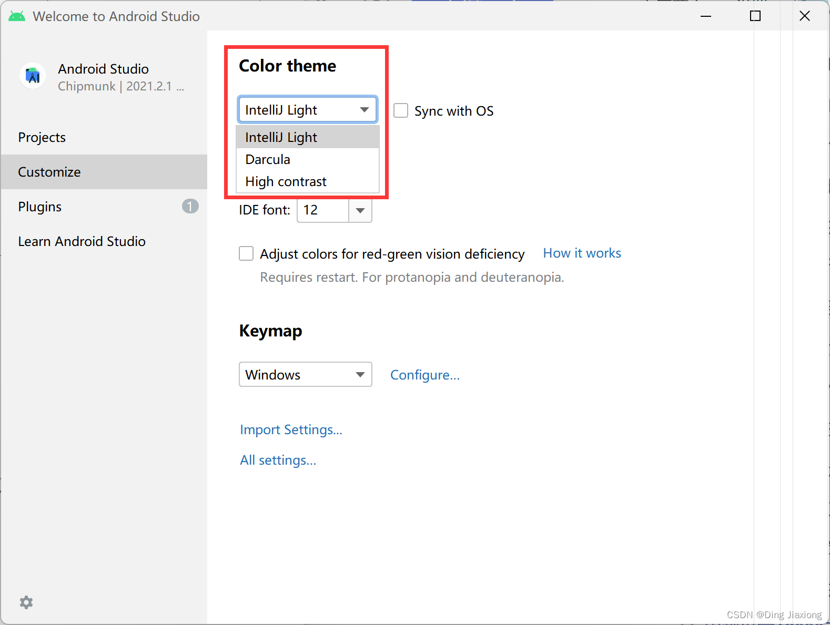Minimize the Welcome to Android Studio window

tap(706, 16)
